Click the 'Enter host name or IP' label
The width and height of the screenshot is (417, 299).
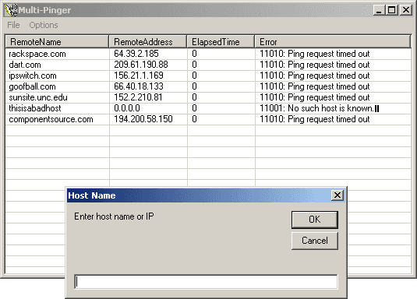point(114,216)
